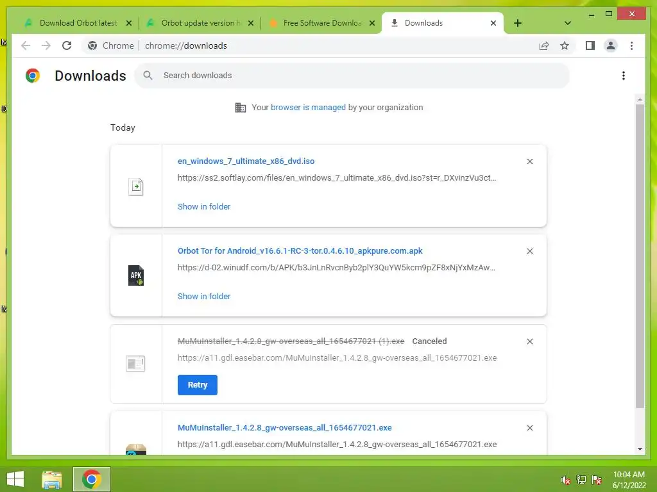
Task: Click the Chrome logo beside Downloads title
Action: pos(33,76)
